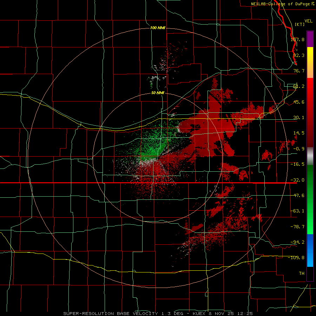Click the 30.1 velocity scale value
Viewport: 316px width, 316px height.
[299, 118]
